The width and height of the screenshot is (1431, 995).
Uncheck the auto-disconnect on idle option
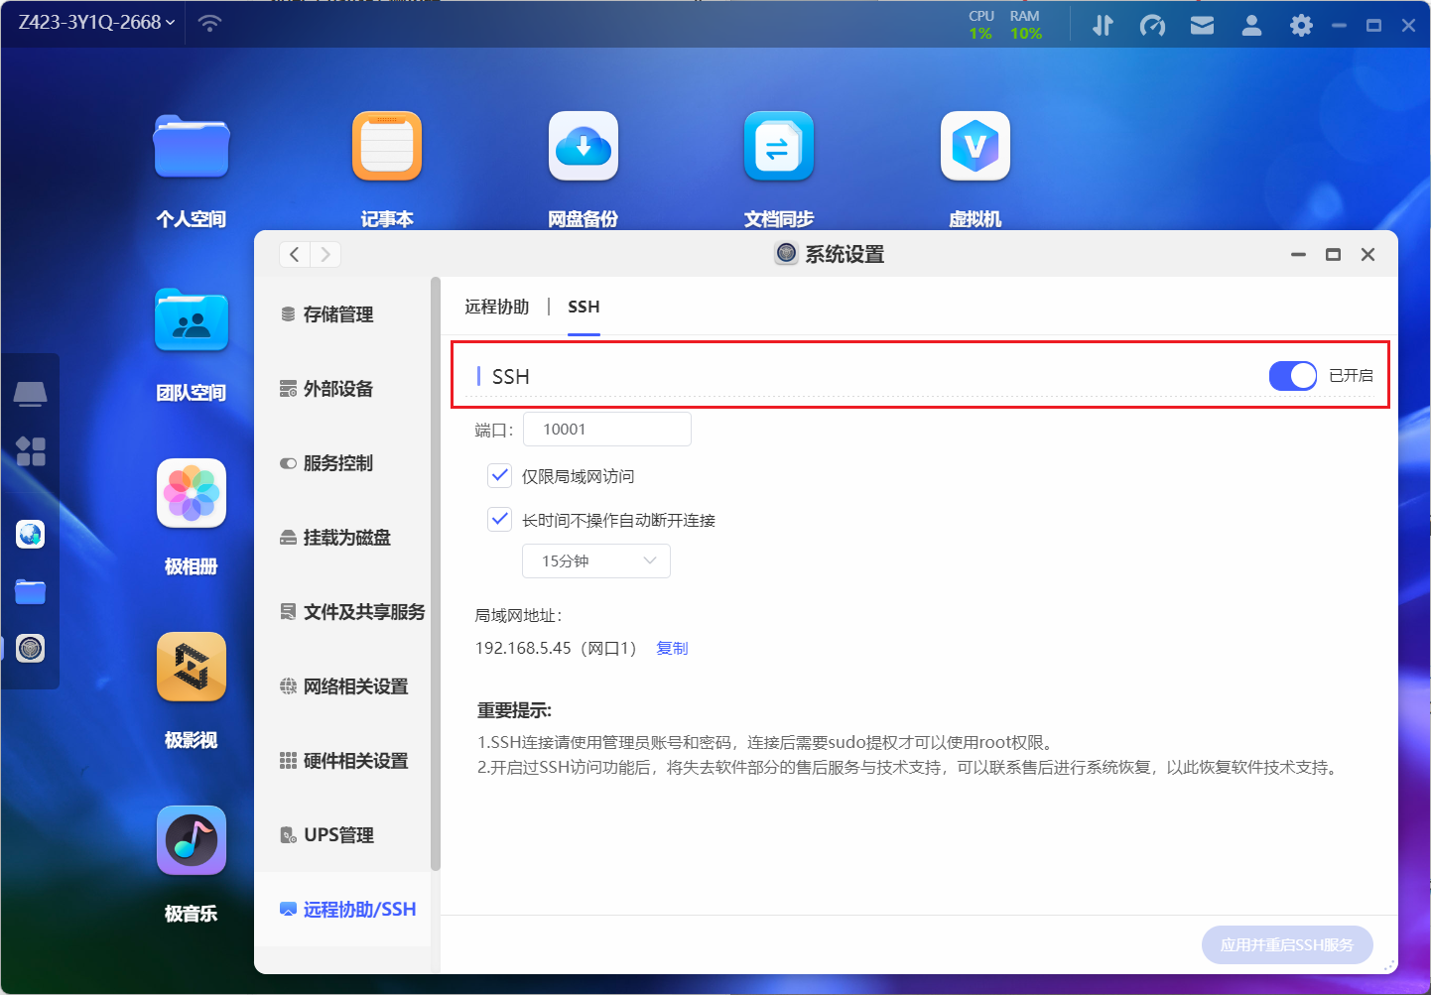coord(499,519)
